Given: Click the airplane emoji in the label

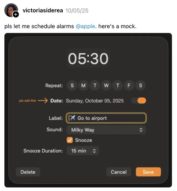Looking at the screenshot, I should tap(73, 118).
